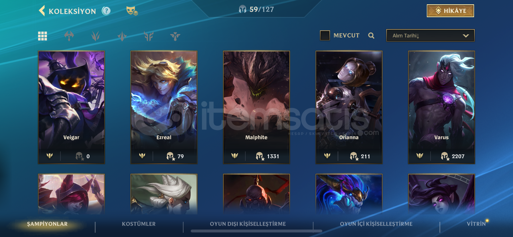Open the collection help question mark
513x237 pixels.
106,11
